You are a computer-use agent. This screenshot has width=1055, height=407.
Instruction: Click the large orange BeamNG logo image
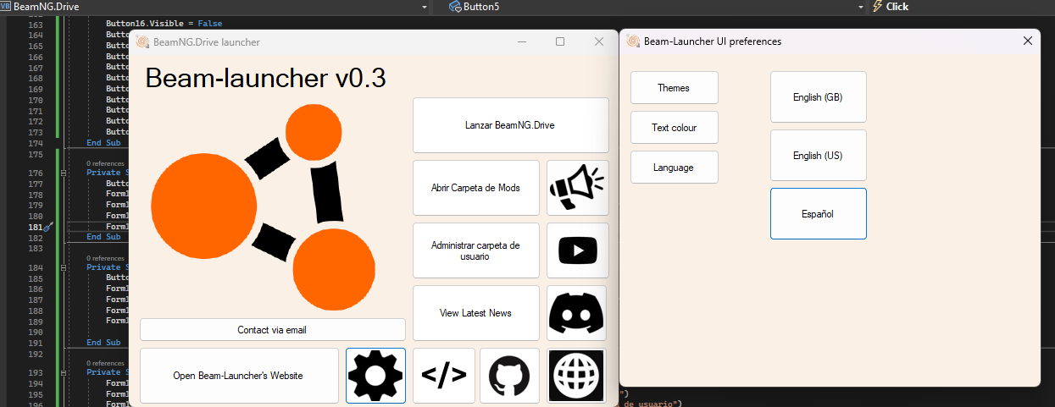pyautogui.click(x=264, y=208)
